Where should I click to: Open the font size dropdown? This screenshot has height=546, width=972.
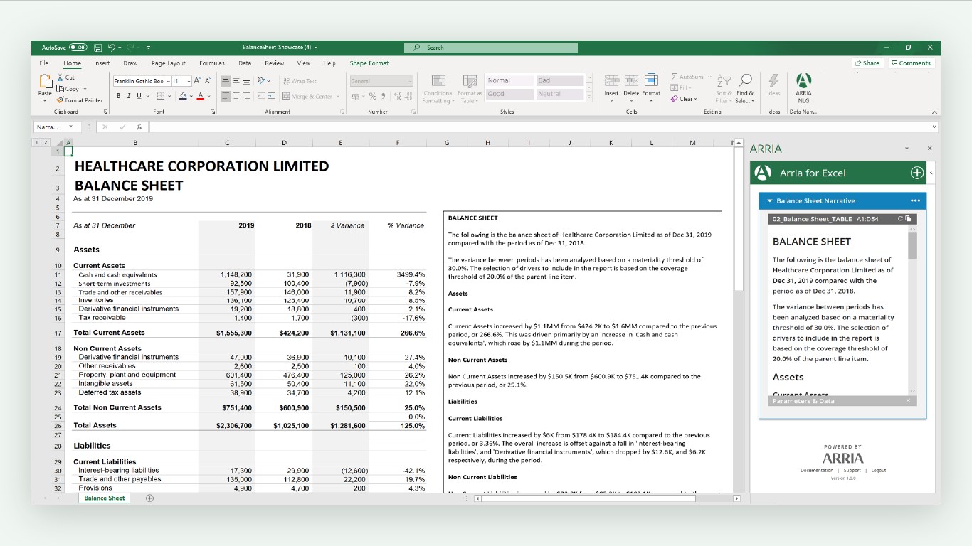(x=189, y=81)
